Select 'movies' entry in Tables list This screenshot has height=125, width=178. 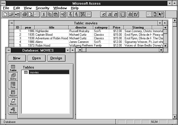[x=49, y=72]
